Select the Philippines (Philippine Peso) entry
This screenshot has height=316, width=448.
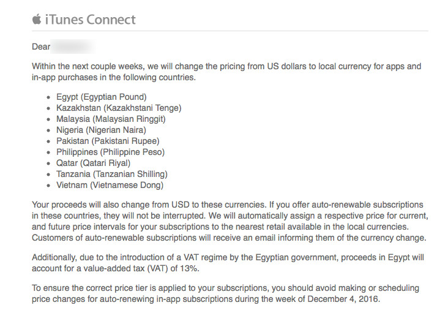click(110, 152)
